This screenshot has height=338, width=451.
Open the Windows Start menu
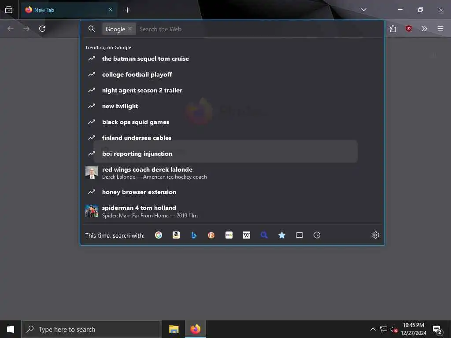[11, 329]
